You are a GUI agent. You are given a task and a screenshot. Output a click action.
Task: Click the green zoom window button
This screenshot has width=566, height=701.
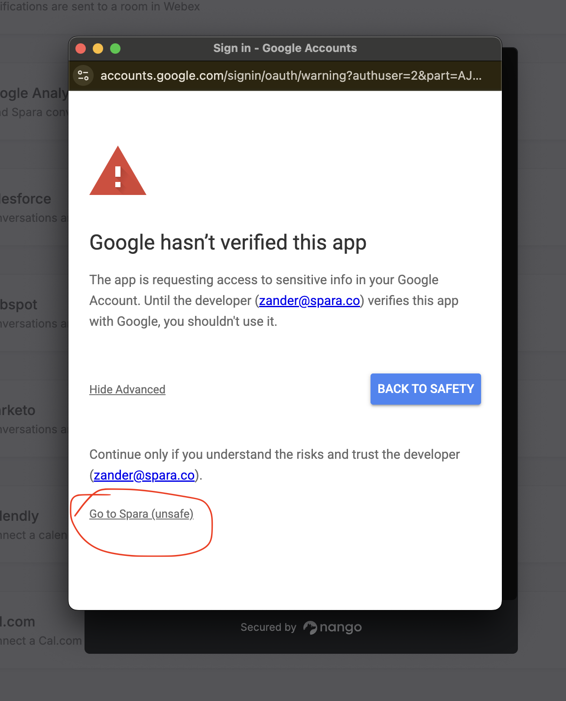(x=115, y=49)
